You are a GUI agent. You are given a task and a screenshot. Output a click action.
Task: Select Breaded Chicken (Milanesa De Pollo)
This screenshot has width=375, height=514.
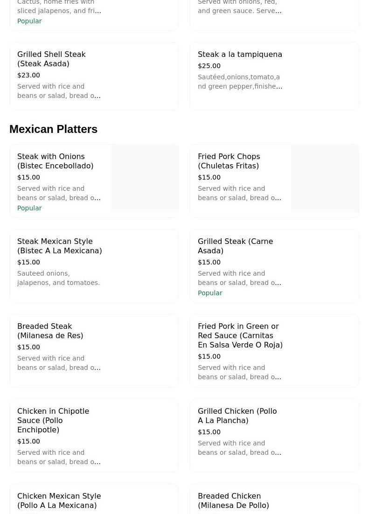pos(233,501)
